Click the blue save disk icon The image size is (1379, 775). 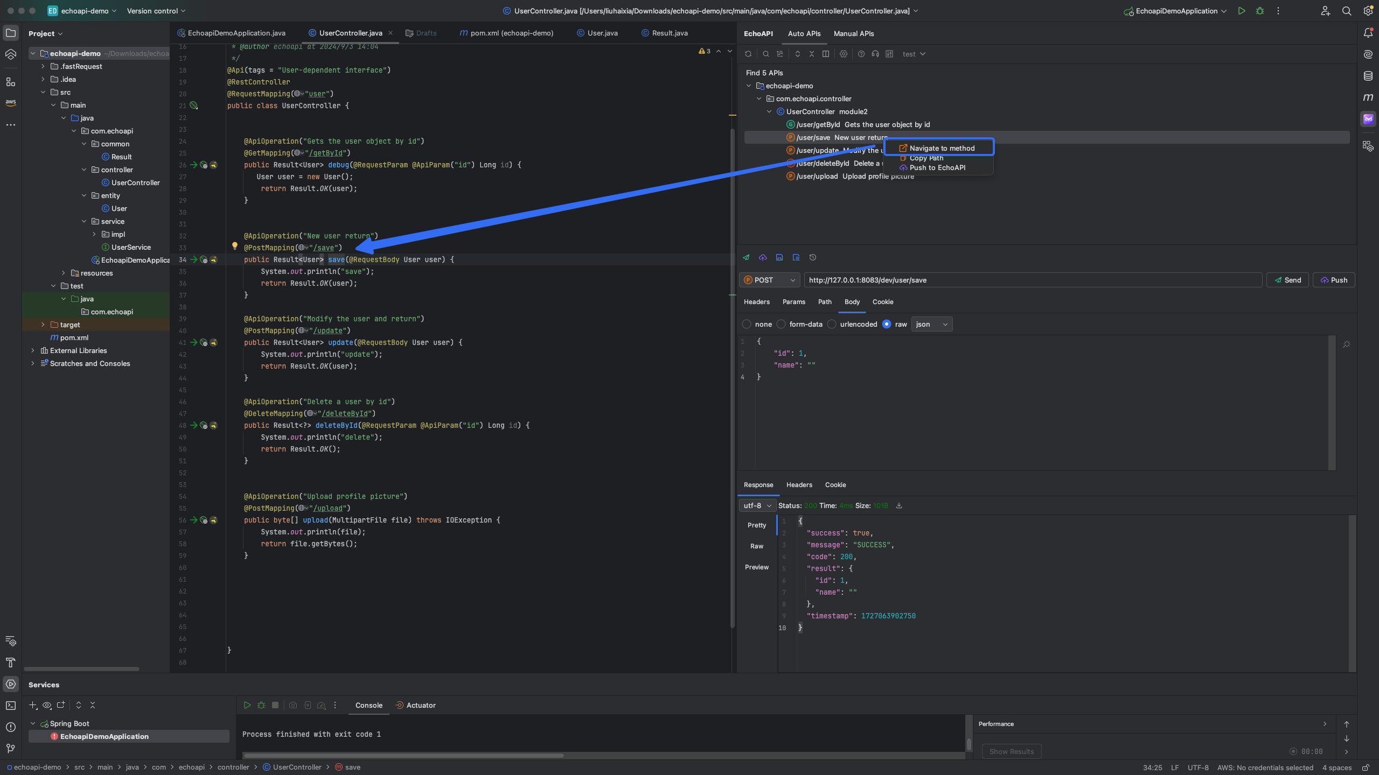[779, 257]
